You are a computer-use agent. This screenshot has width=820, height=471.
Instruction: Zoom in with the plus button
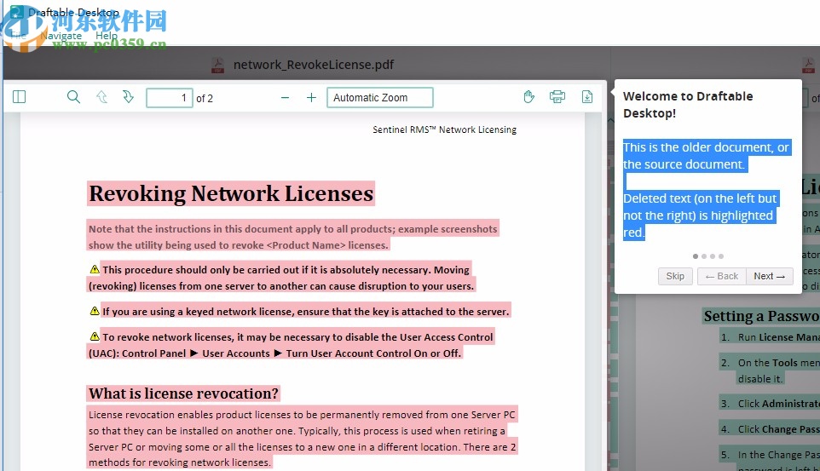point(311,98)
